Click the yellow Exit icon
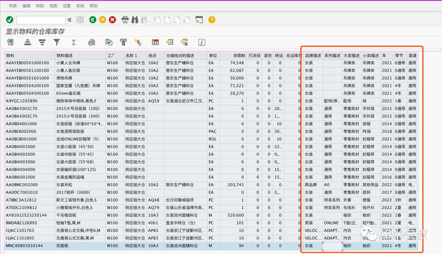Screen dimensions: 442x254 tap(103, 20)
